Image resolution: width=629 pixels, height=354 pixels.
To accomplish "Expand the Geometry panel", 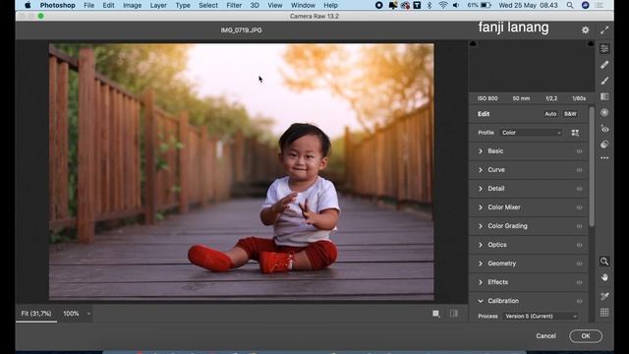I will (481, 264).
